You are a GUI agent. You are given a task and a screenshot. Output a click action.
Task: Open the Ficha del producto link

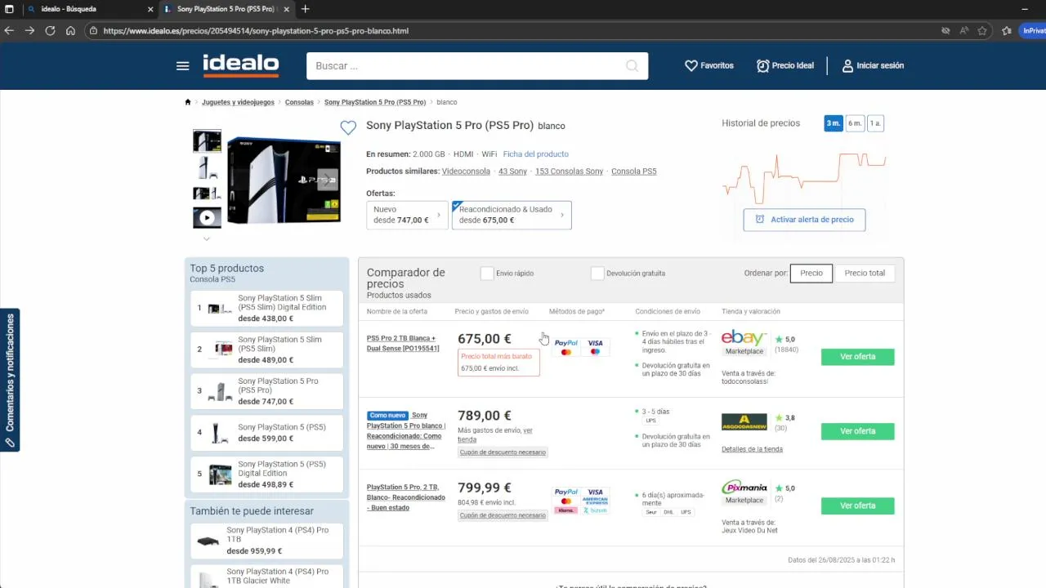pyautogui.click(x=535, y=154)
